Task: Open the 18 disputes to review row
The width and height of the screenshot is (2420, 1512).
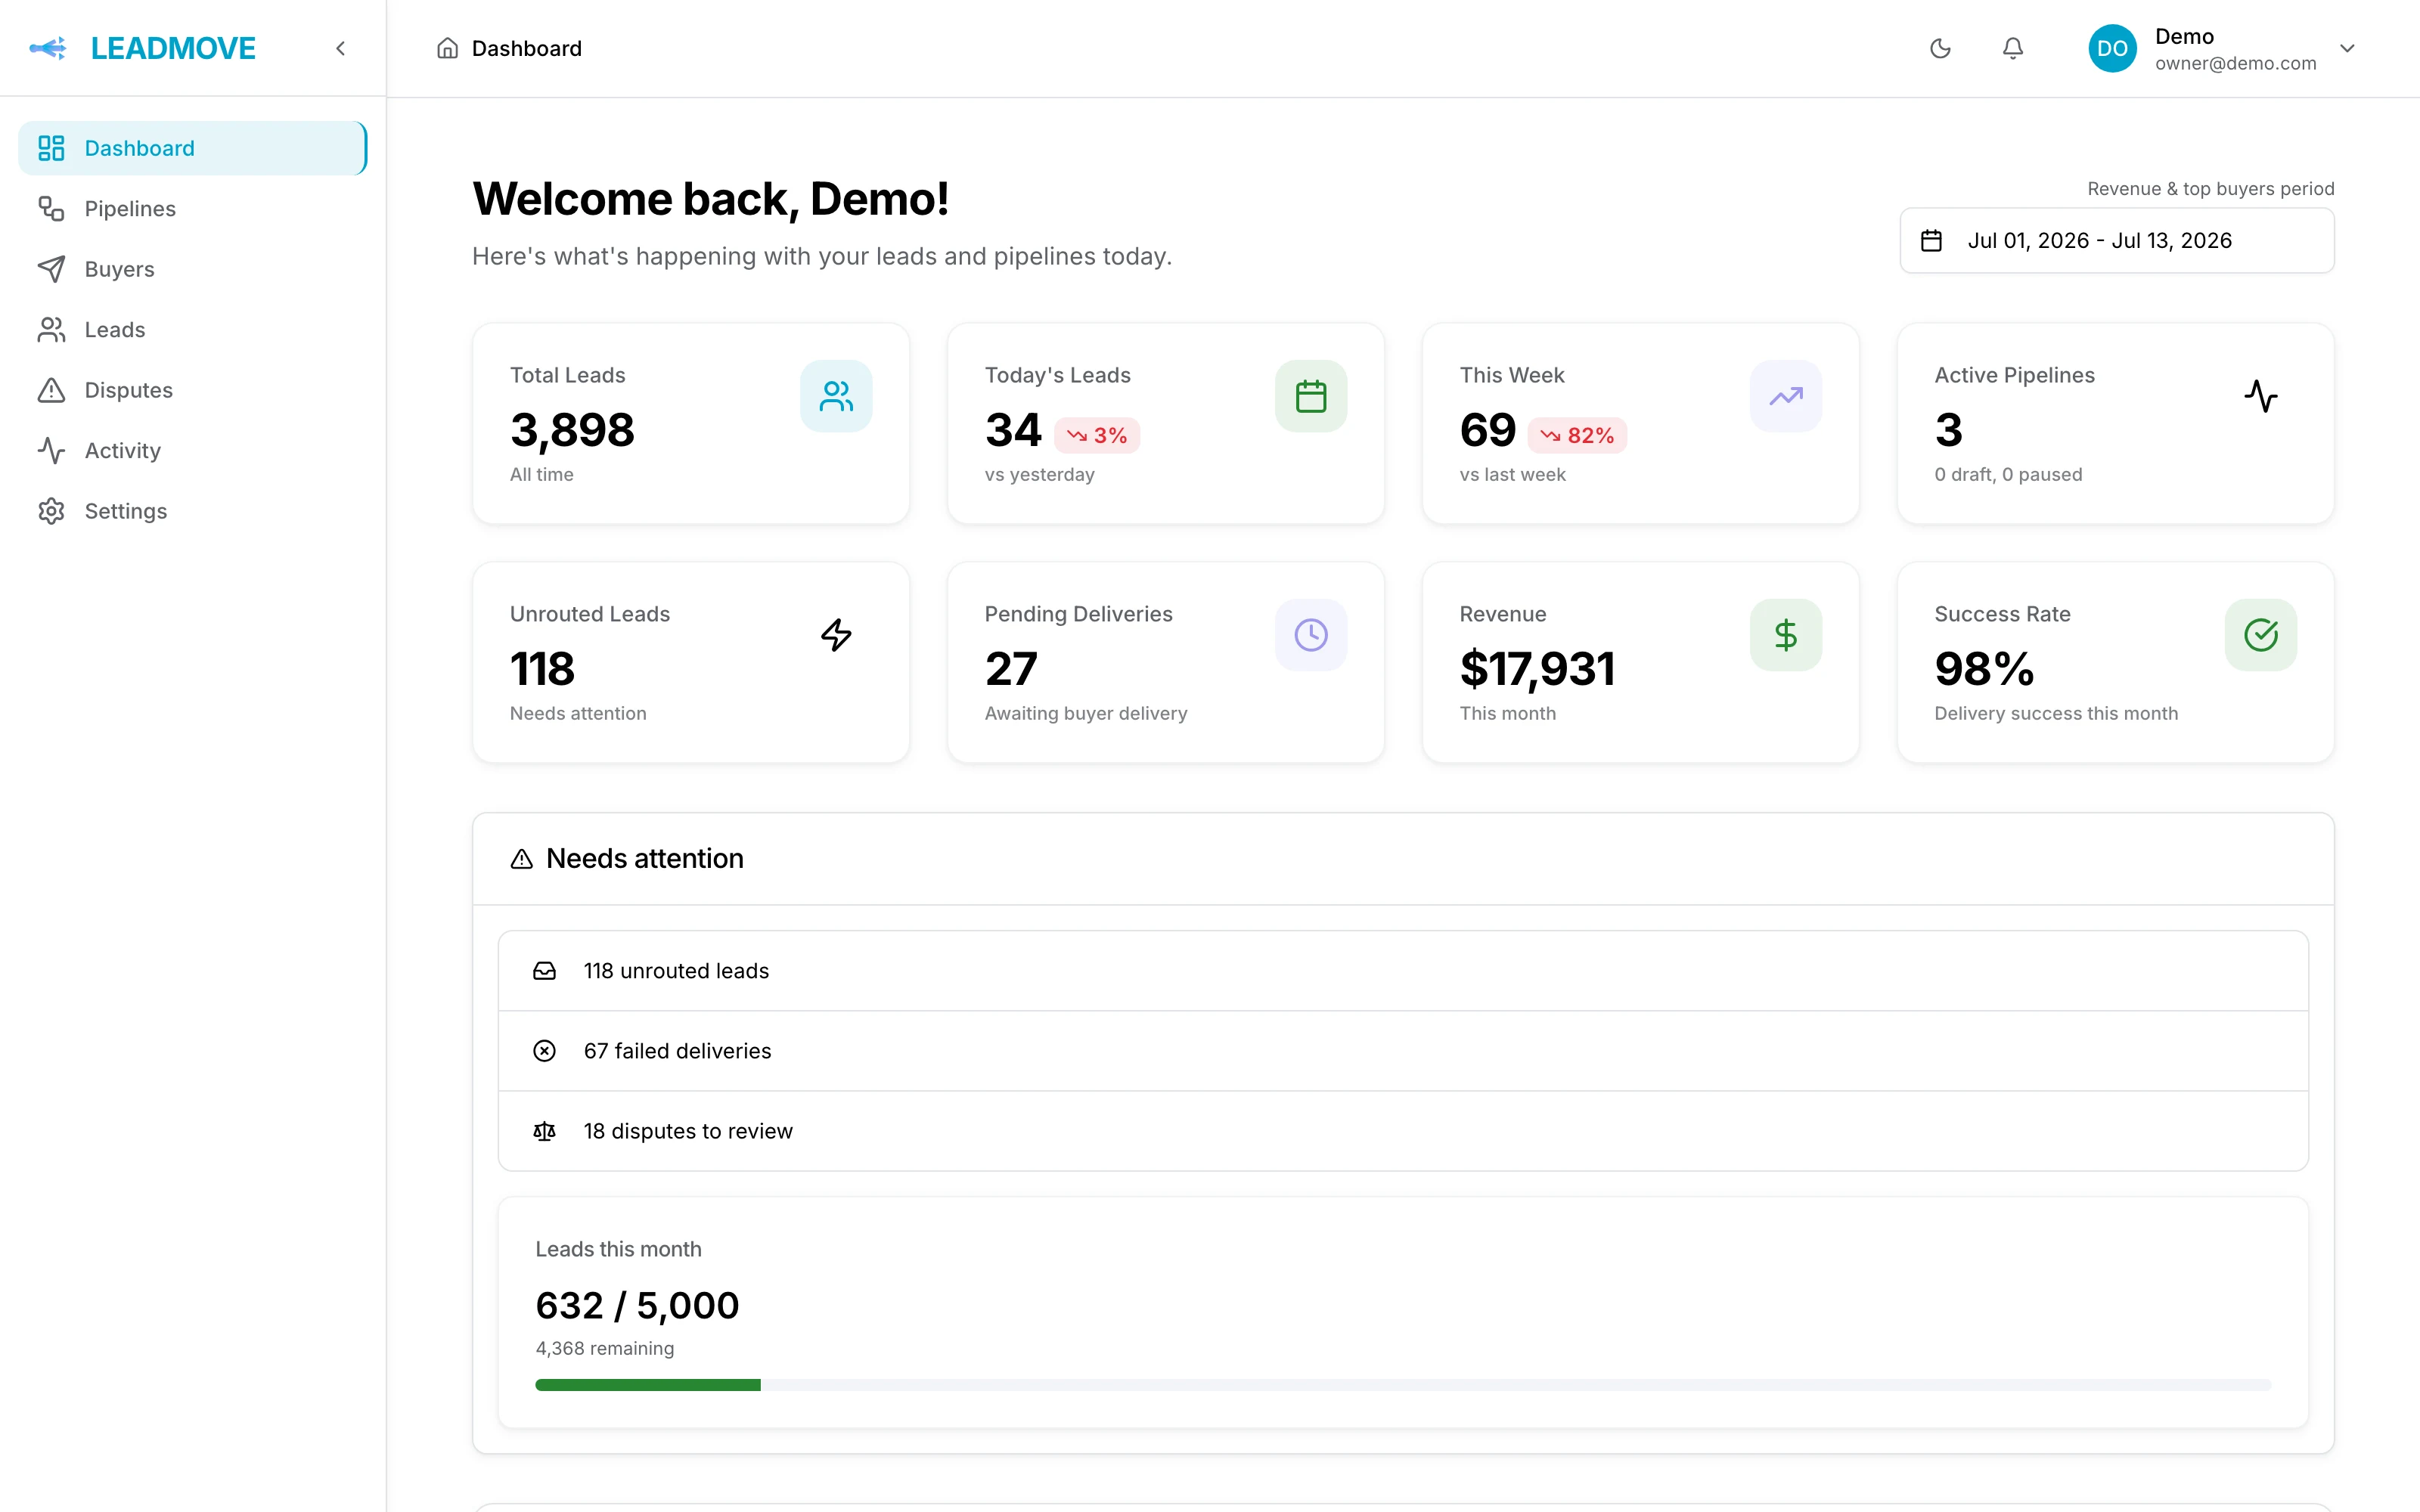Action: click(1403, 1131)
